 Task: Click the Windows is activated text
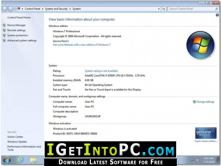coord(65,129)
